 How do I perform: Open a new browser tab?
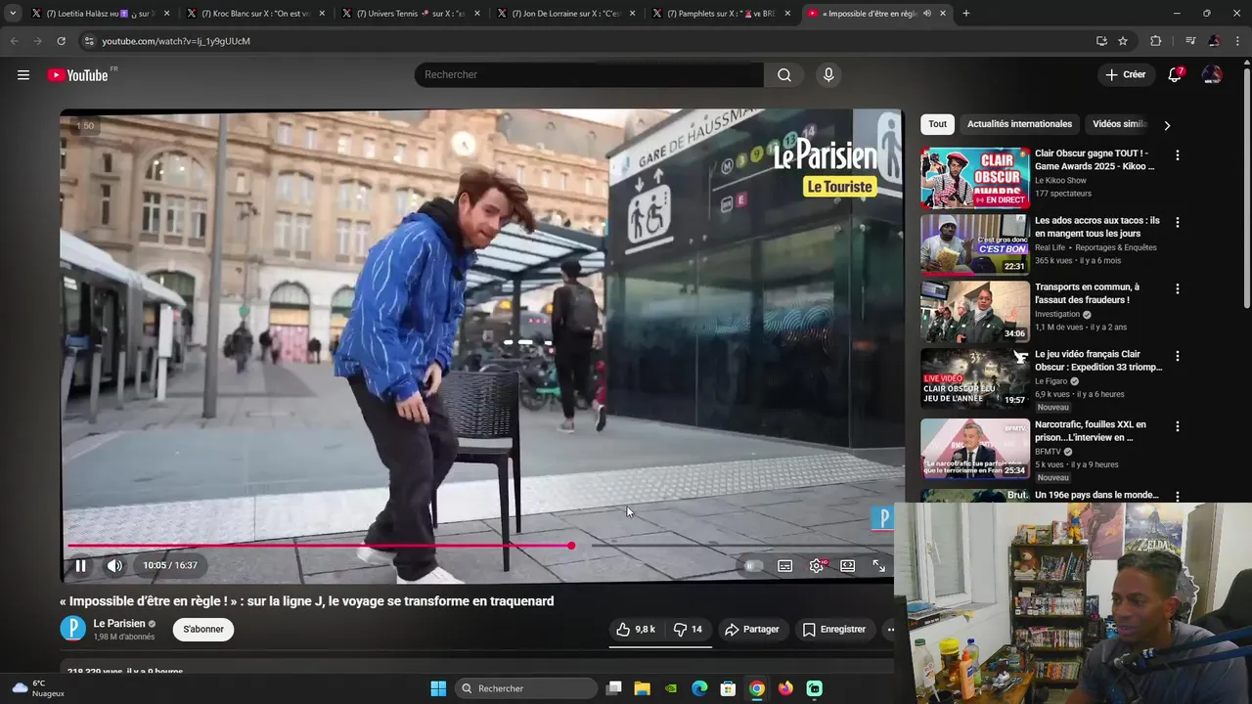pos(966,14)
